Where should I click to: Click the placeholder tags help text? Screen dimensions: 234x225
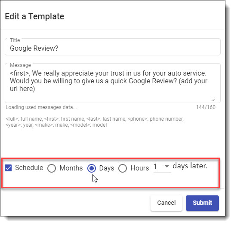(95, 122)
